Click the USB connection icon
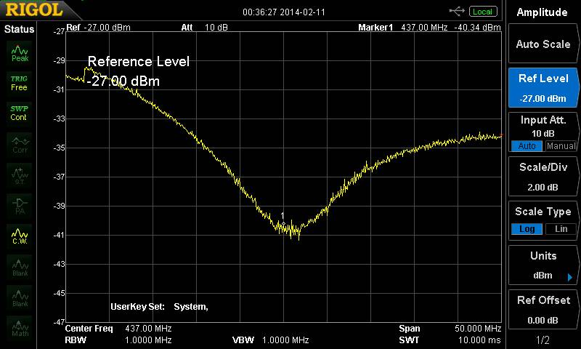581x349 pixels. (x=458, y=11)
